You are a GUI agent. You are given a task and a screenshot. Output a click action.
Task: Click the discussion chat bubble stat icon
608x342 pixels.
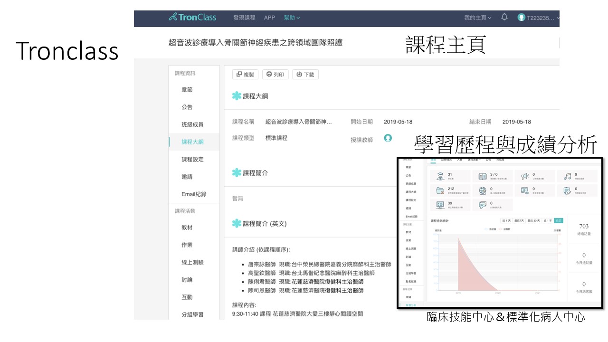482,205
